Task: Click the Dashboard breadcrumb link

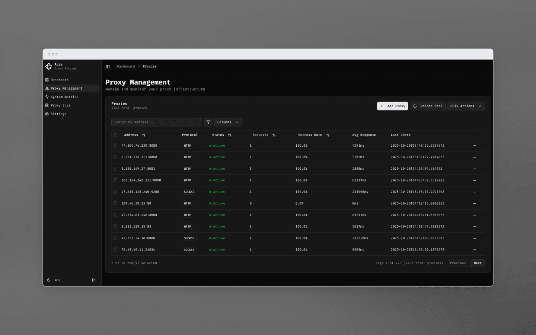Action: [126, 66]
